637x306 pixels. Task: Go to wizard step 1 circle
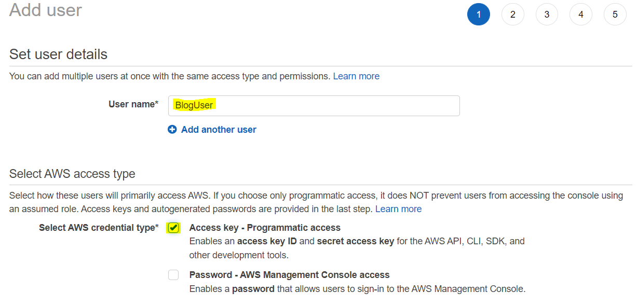coord(478,15)
